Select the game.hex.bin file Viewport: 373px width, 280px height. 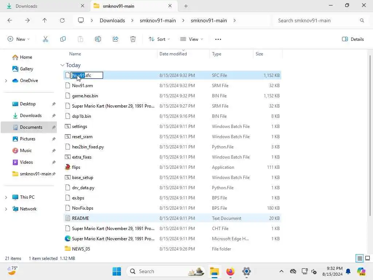coord(173,96)
